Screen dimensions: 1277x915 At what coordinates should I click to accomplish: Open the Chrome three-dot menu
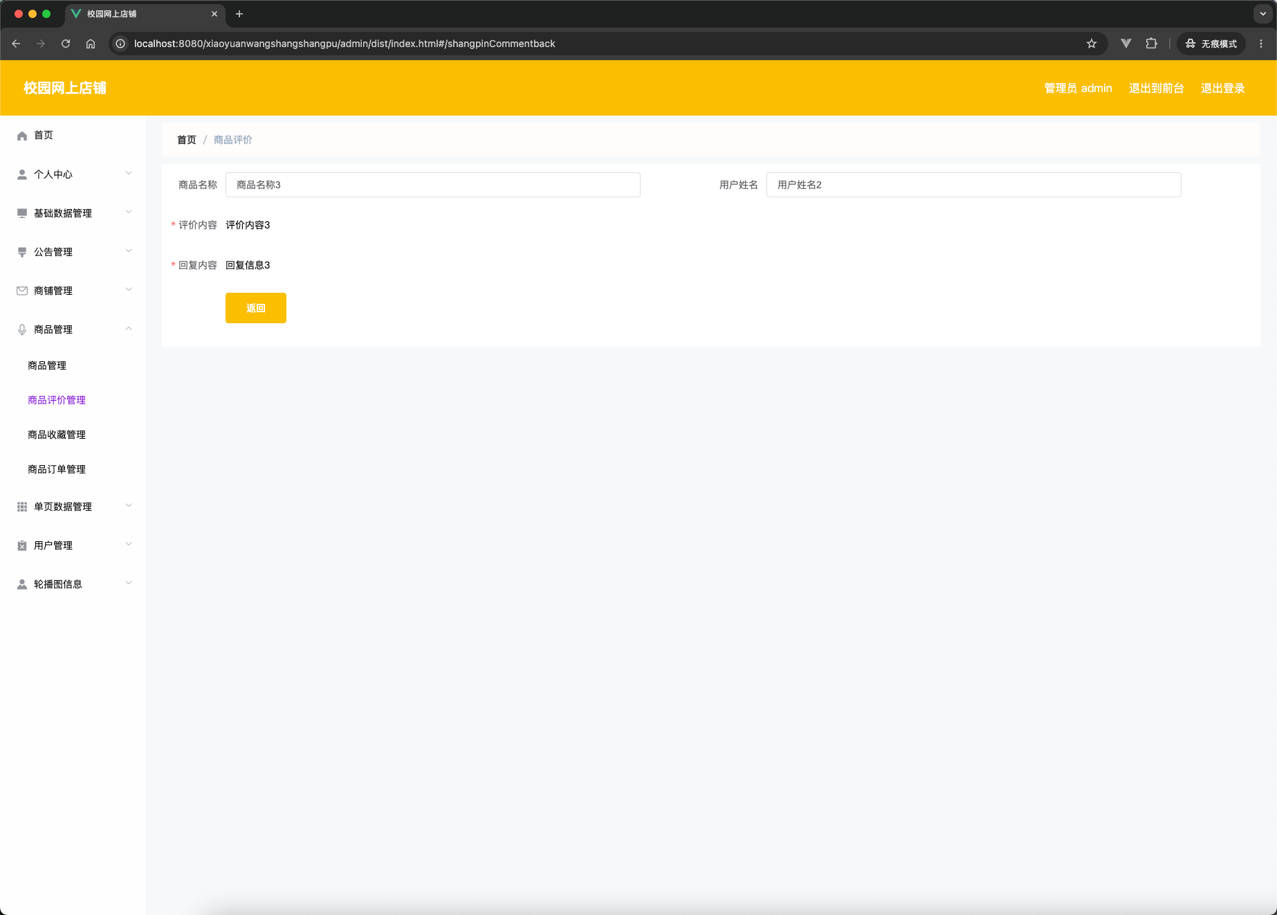click(x=1261, y=44)
